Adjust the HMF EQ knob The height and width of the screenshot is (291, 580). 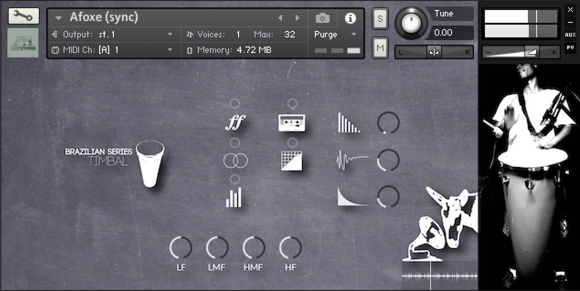[x=254, y=248]
